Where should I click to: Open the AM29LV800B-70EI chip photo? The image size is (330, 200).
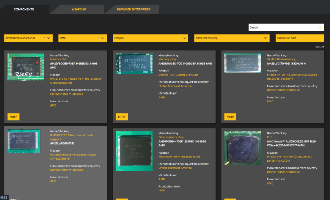pyautogui.click(x=24, y=141)
